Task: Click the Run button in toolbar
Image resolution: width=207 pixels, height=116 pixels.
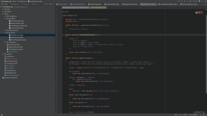Action: (182, 1)
